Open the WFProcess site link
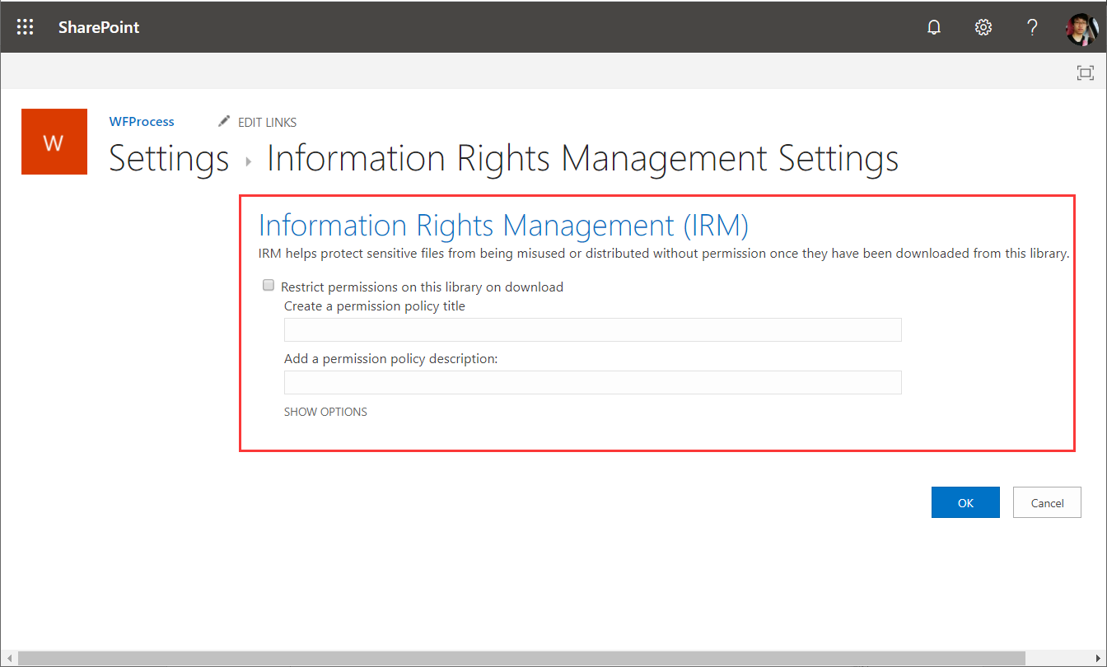Image resolution: width=1107 pixels, height=667 pixels. click(142, 122)
